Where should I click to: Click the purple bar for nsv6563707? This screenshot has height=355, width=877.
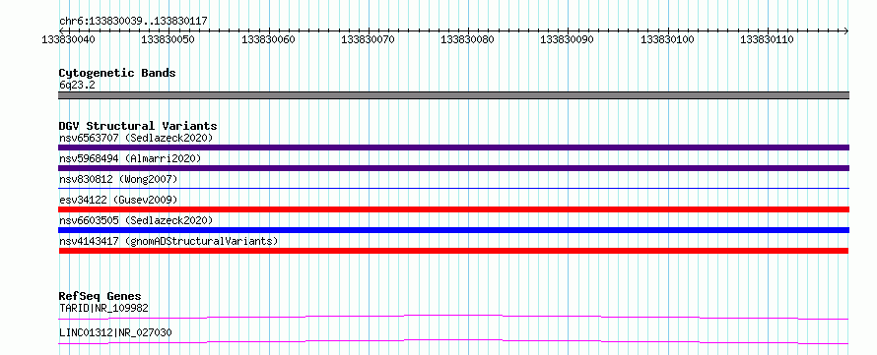pyautogui.click(x=453, y=148)
